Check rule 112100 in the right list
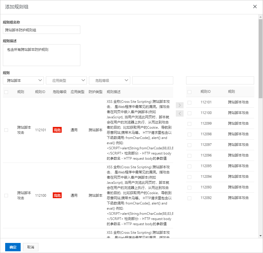This screenshot has width=263, height=253. pos(189,113)
